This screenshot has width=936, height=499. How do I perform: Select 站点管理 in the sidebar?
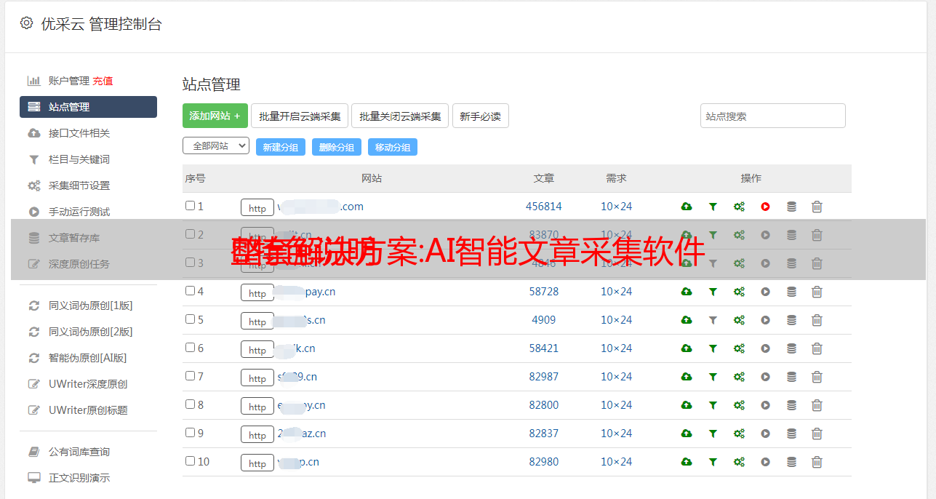tap(88, 107)
